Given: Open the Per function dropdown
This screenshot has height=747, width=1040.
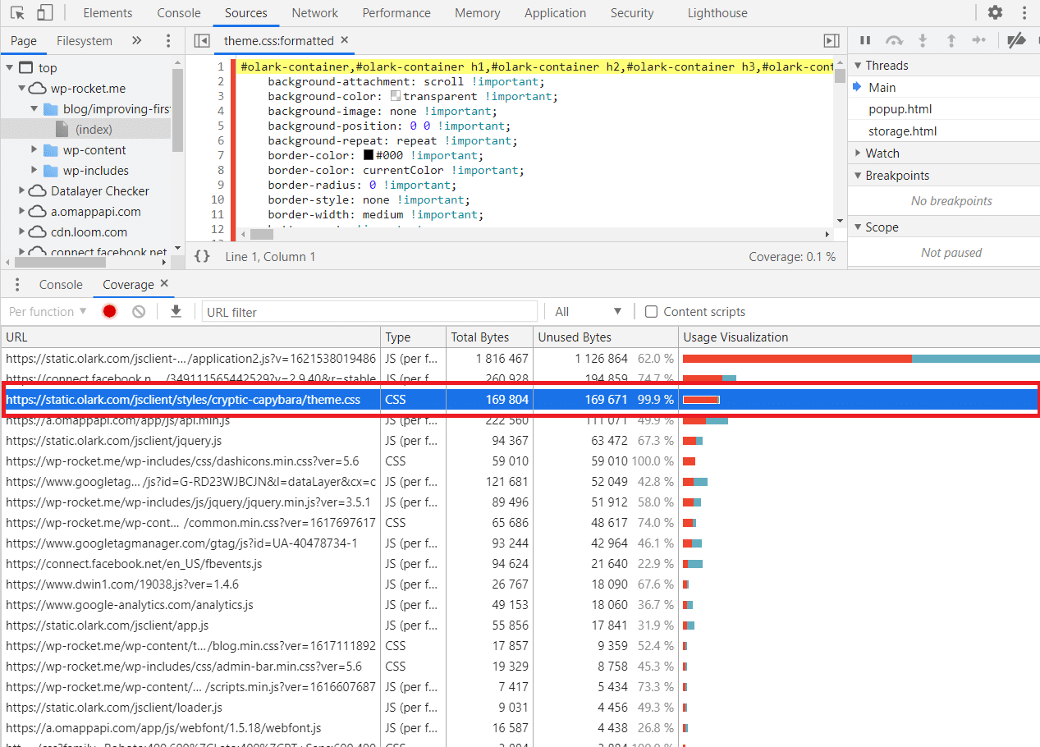Looking at the screenshot, I should click(x=47, y=311).
